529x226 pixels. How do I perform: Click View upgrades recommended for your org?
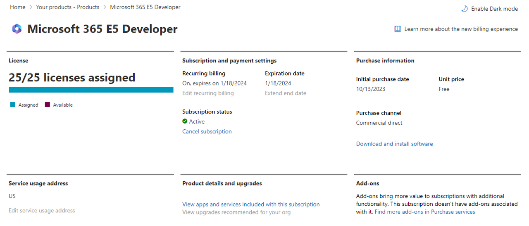tap(236, 212)
